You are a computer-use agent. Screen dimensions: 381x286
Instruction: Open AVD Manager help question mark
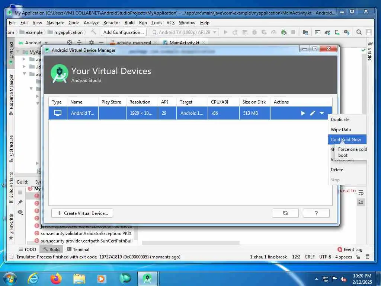316,213
